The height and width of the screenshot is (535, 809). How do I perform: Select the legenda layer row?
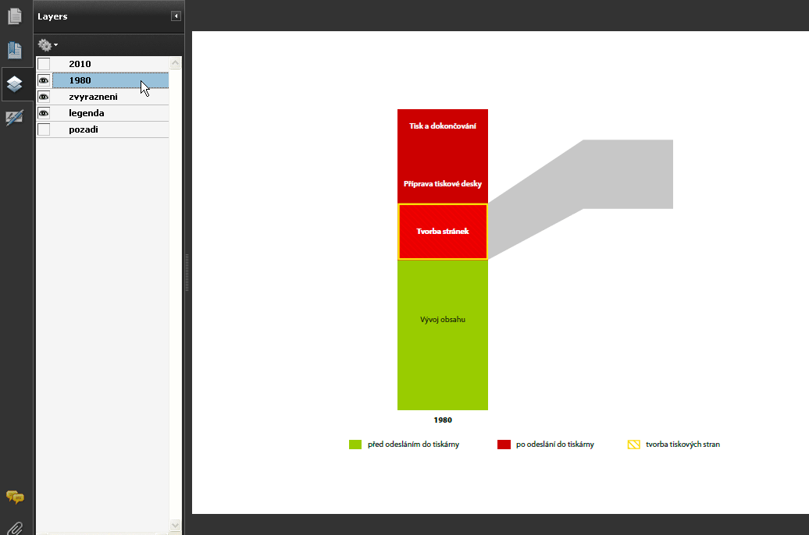click(x=110, y=113)
